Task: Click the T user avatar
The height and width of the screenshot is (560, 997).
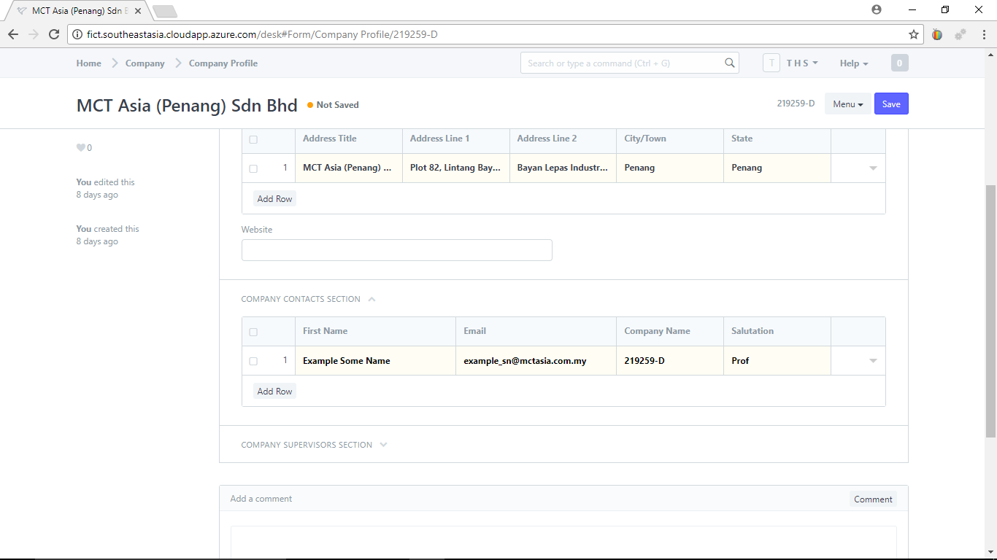Action: pos(771,63)
